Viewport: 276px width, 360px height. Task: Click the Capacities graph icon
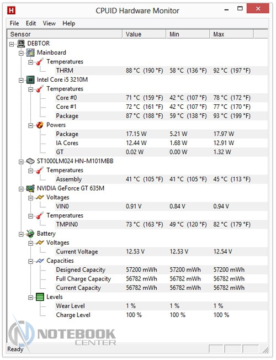40,261
